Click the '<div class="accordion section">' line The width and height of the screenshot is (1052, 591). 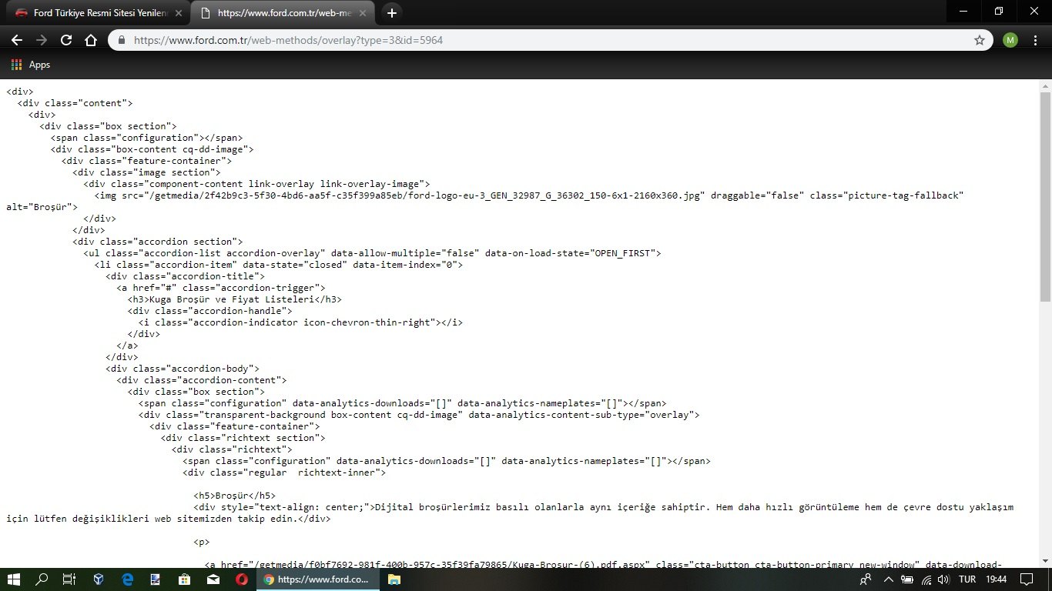pyautogui.click(x=158, y=242)
